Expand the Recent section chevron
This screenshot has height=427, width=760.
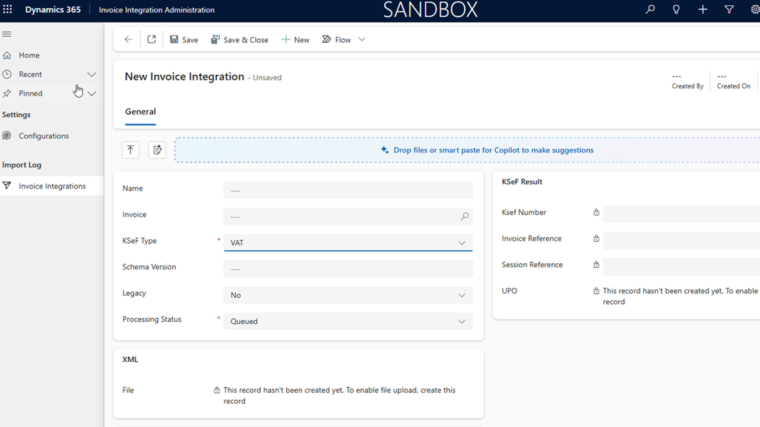tap(91, 75)
